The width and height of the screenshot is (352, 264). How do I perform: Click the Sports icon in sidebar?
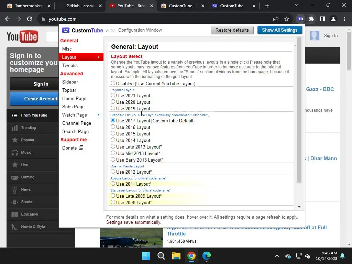(15, 202)
